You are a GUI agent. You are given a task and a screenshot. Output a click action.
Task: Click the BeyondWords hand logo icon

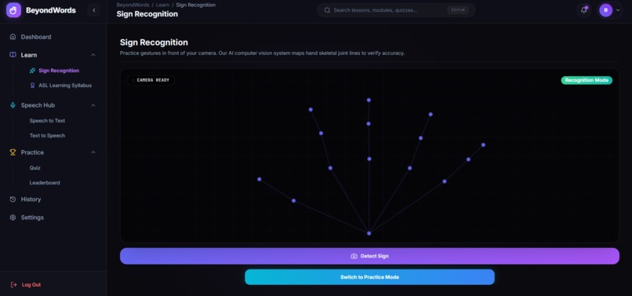tap(13, 10)
